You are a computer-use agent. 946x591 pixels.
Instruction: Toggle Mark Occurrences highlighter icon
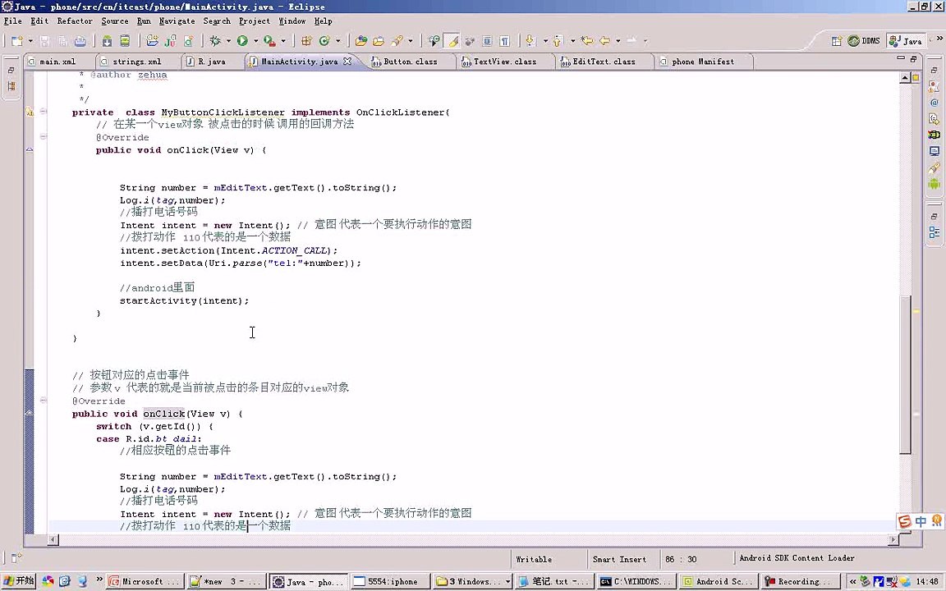[x=452, y=41]
